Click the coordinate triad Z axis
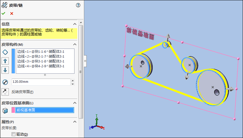The image size is (243, 138). tap(92, 127)
